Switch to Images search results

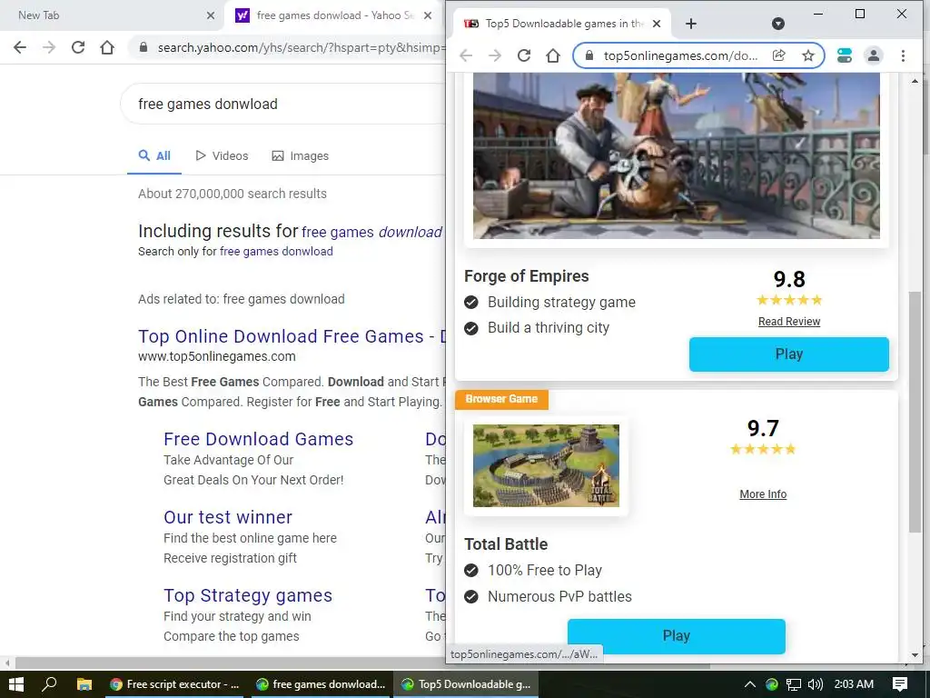point(300,156)
